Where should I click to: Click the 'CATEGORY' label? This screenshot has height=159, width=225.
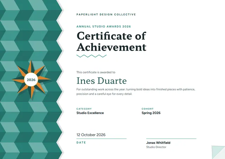[84, 109]
